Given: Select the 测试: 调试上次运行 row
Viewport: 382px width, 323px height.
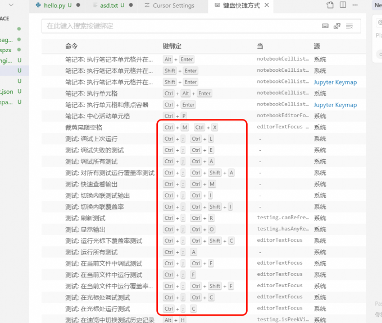Looking at the screenshot, I should click(204, 139).
